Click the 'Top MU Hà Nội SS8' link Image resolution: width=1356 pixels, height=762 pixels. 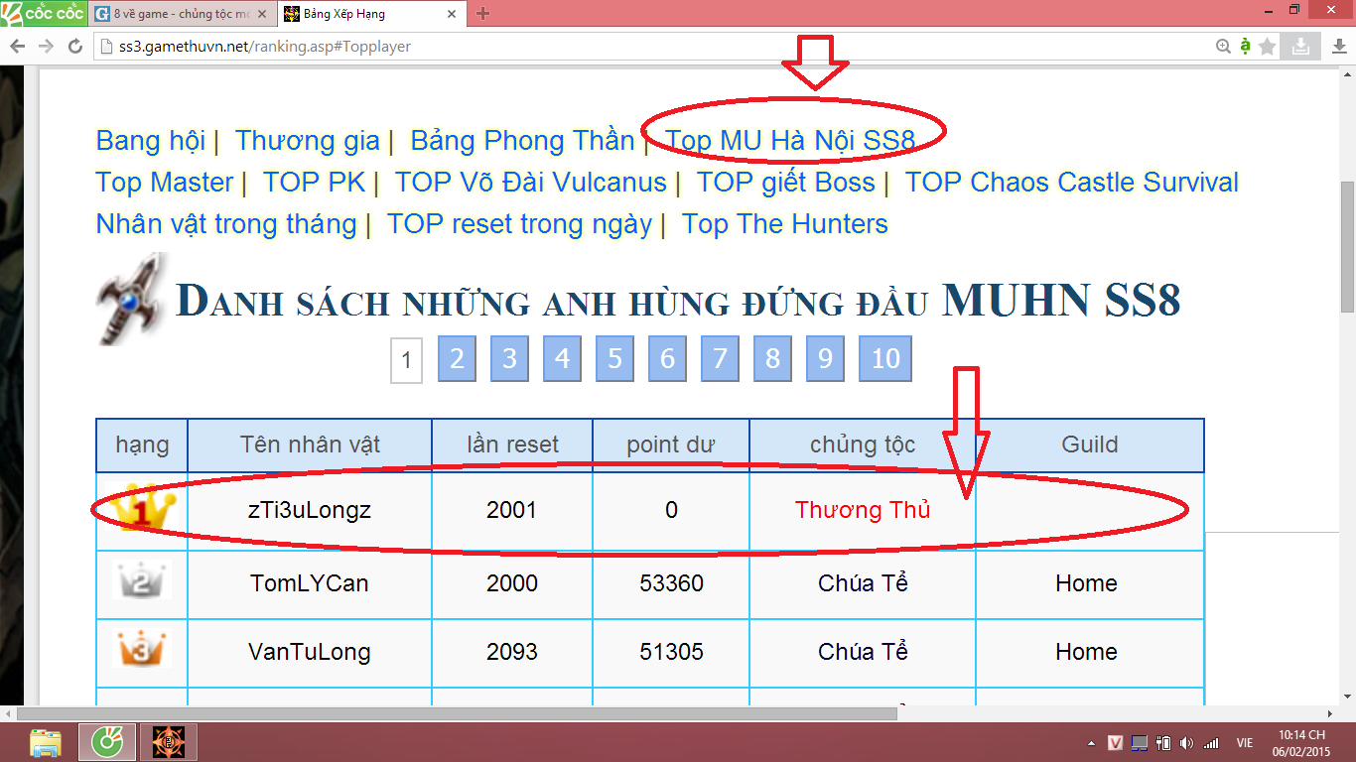click(x=789, y=141)
